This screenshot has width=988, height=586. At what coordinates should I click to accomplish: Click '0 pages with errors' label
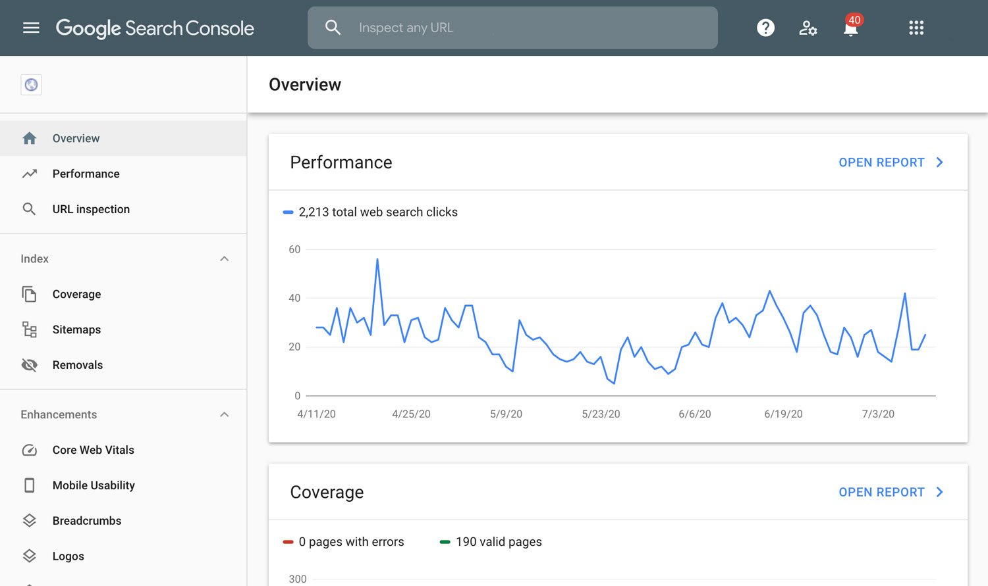tap(351, 542)
